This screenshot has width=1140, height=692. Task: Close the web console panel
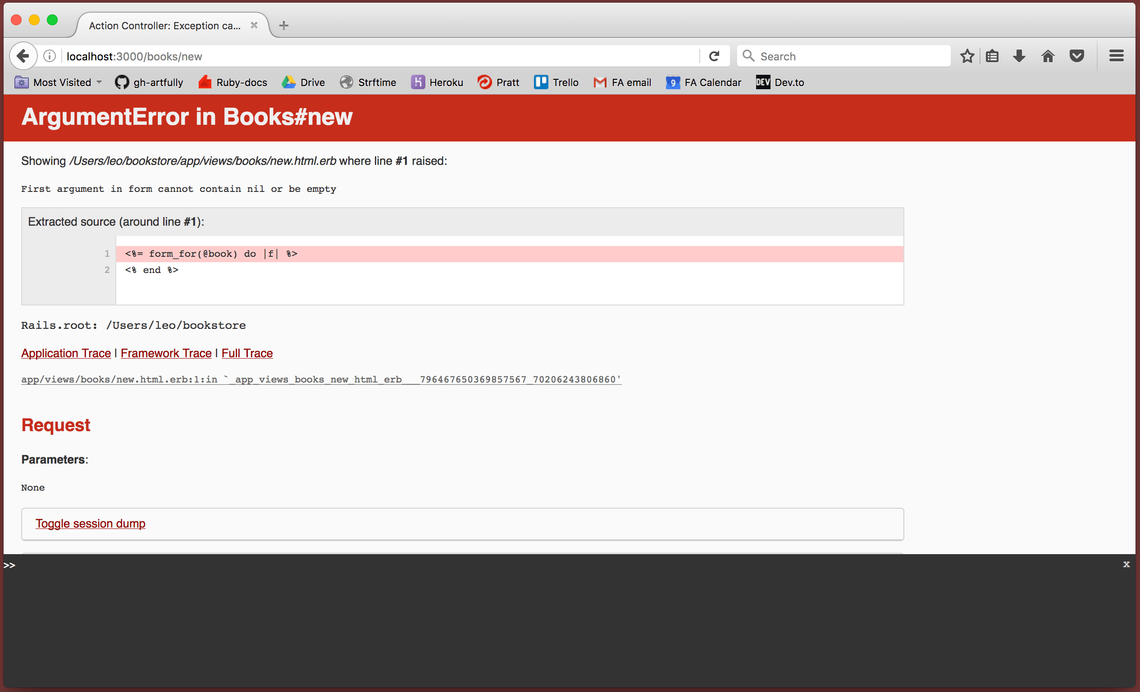click(1126, 564)
